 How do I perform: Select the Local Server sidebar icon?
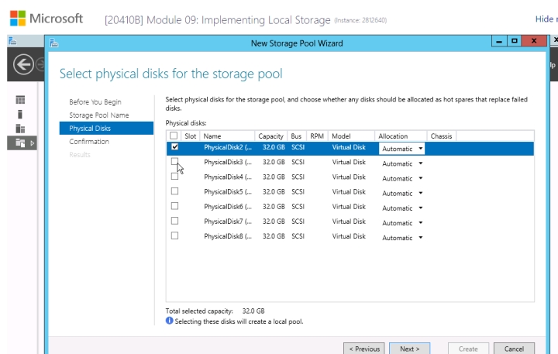[x=20, y=114]
